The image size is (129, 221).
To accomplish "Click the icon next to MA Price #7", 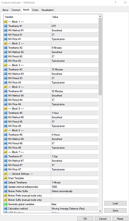I will pyautogui.click(x=6, y=169).
